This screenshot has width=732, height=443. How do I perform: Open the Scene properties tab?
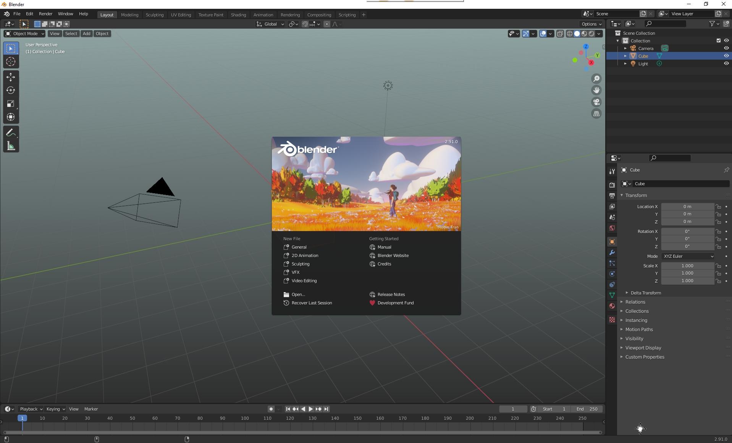click(612, 217)
